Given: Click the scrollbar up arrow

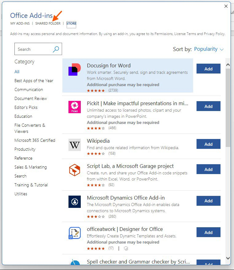Looking at the screenshot, I should tap(228, 65).
